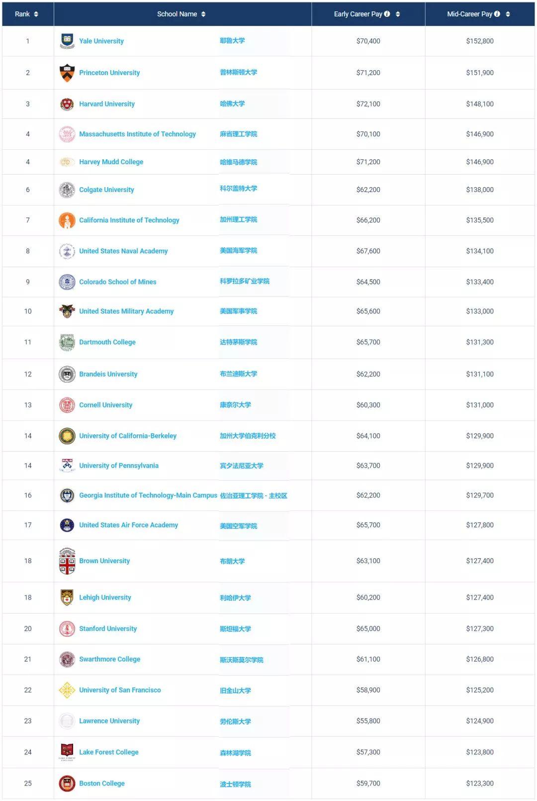The width and height of the screenshot is (537, 801).
Task: Sort table by Rank arrows
Action: (x=36, y=14)
